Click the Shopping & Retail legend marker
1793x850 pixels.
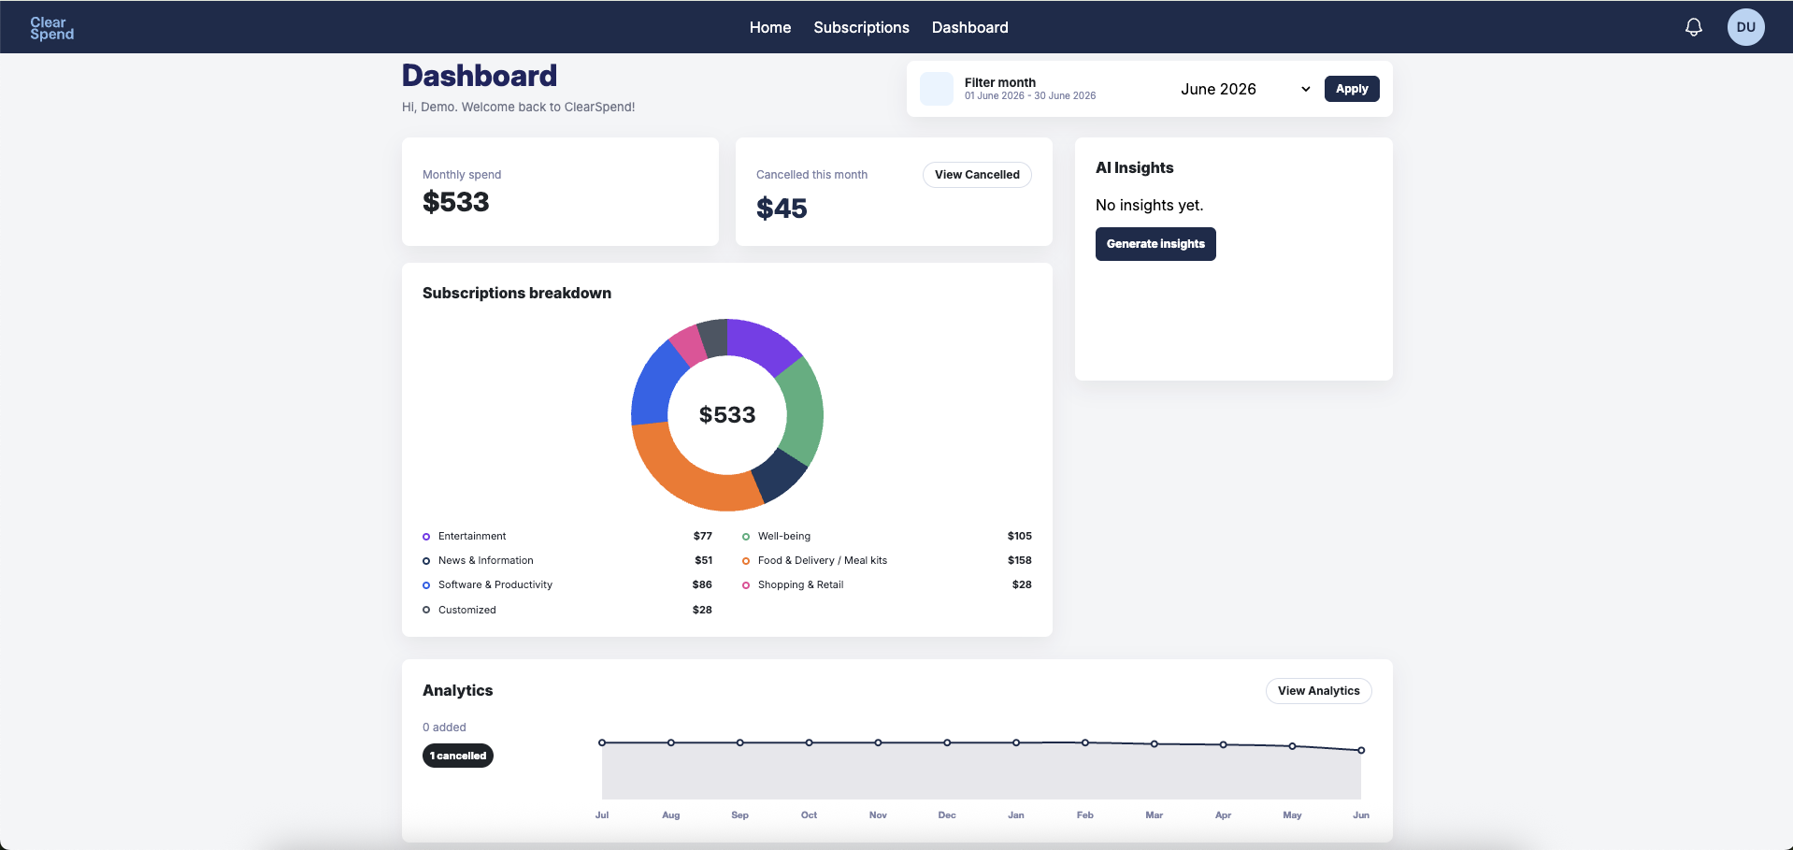(x=746, y=585)
